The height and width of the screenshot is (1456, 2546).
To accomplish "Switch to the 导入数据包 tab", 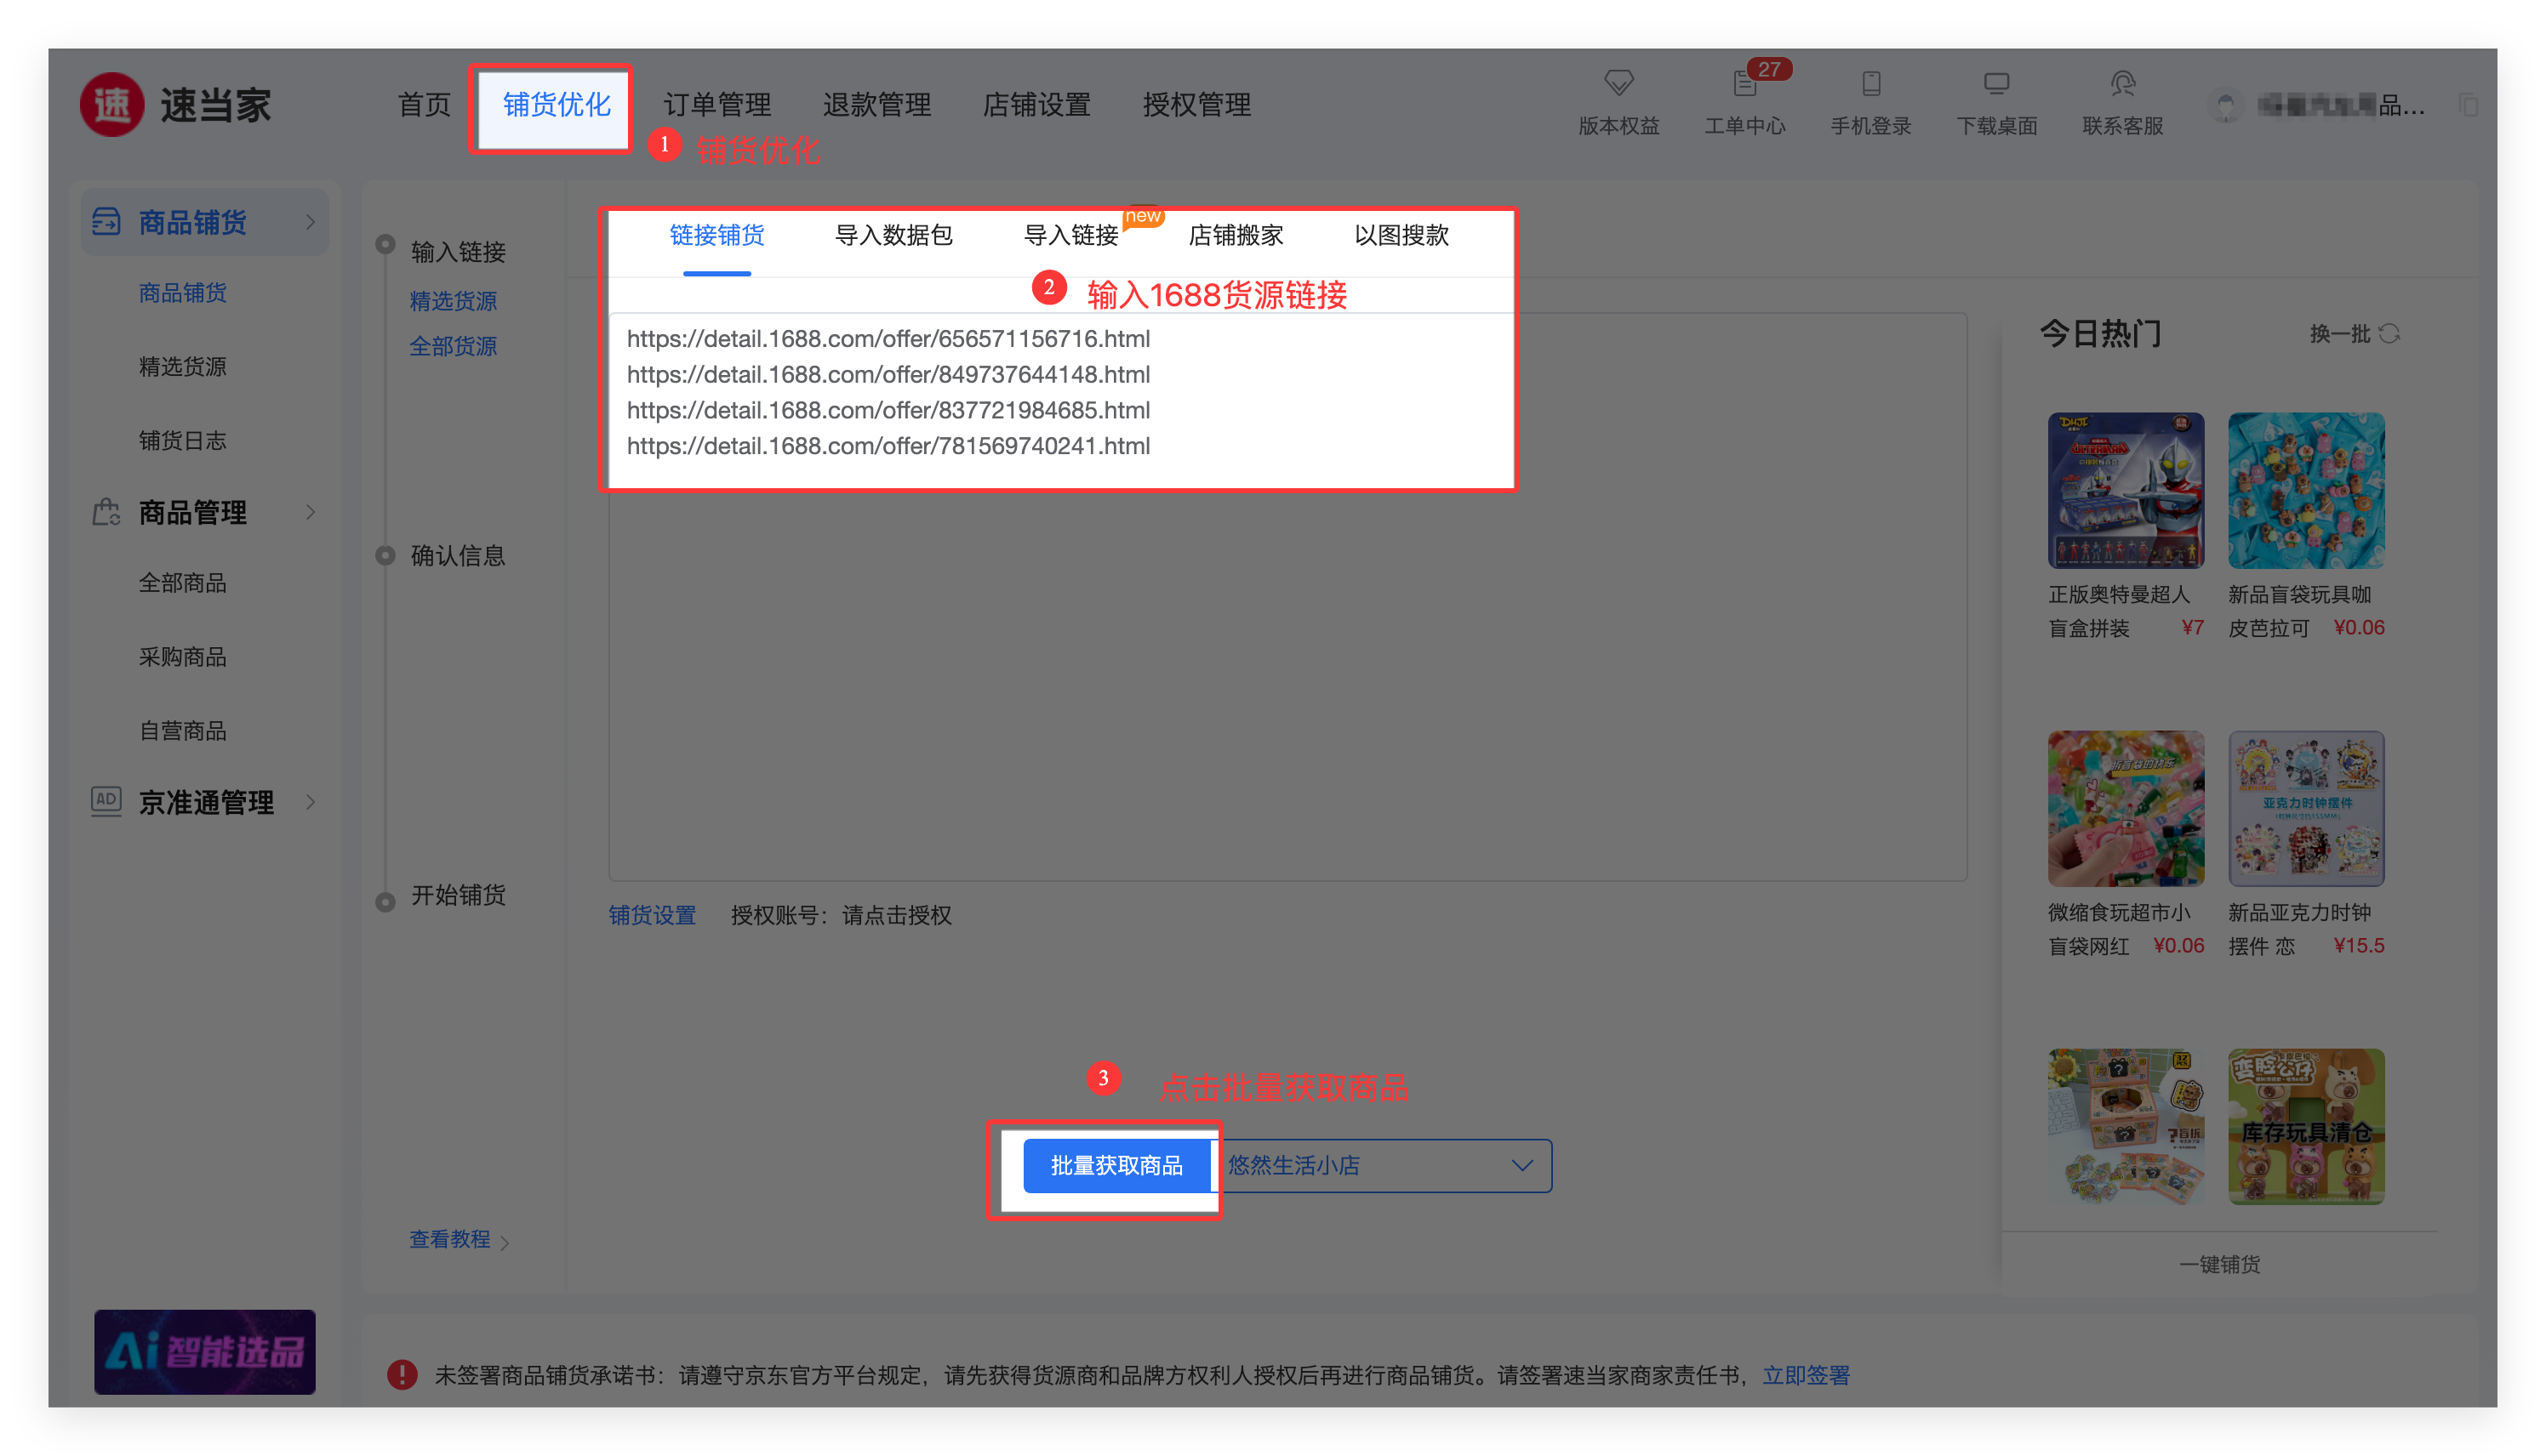I will 893,235.
